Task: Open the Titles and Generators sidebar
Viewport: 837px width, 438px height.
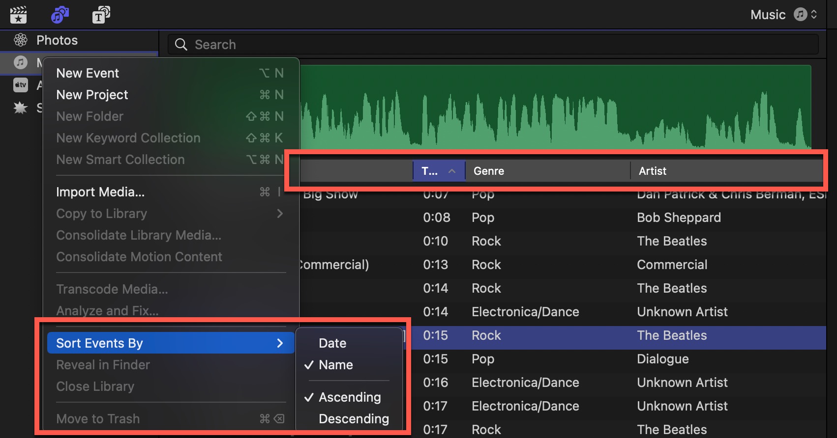Action: pyautogui.click(x=101, y=15)
